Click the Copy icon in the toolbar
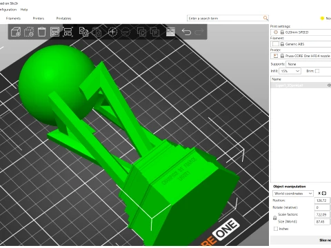The image size is (331, 248). pyautogui.click(x=83, y=32)
